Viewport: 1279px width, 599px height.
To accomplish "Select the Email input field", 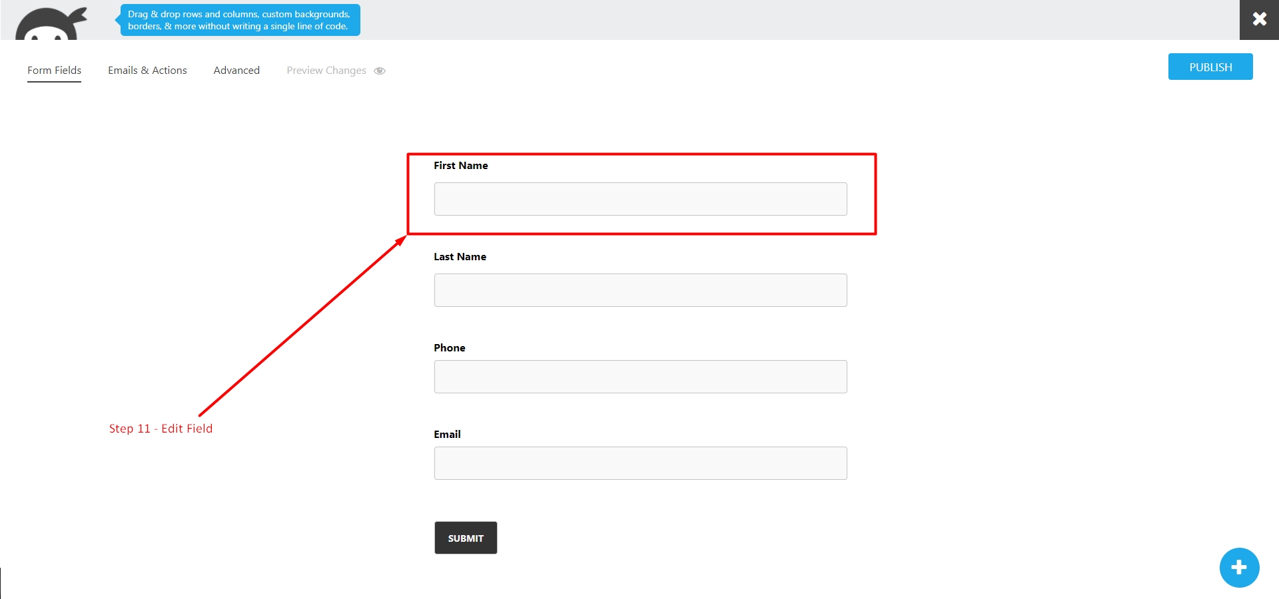I will [640, 463].
